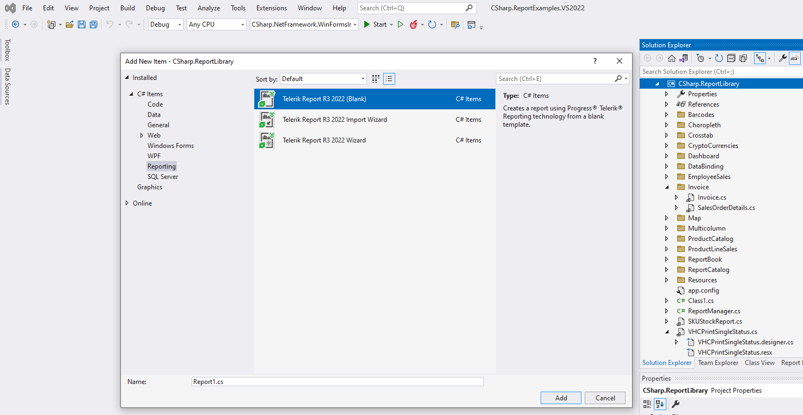This screenshot has height=415, width=803.
Task: Open the Sort by Default dropdown
Action: [323, 78]
